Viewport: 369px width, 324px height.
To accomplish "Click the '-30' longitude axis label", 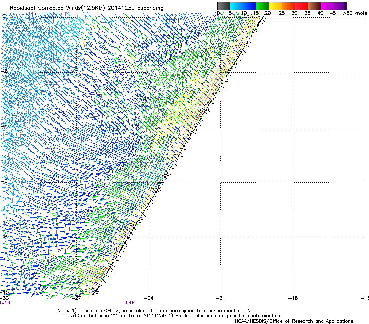I will pos(4,298).
